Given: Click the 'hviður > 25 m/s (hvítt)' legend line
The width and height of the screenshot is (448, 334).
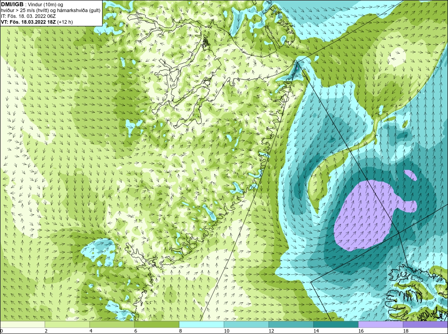Looking at the screenshot, I should click(51, 11).
